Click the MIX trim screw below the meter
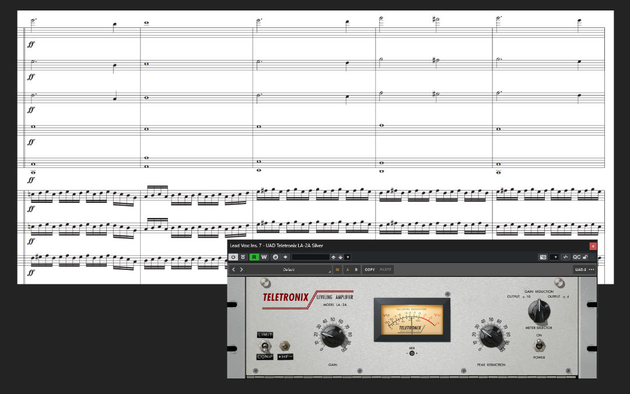Image resolution: width=630 pixels, height=394 pixels. 412,353
